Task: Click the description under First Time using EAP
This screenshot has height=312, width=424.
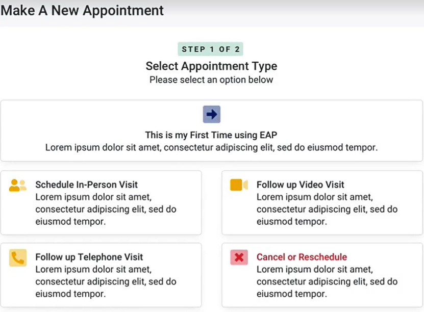Action: tap(211, 147)
